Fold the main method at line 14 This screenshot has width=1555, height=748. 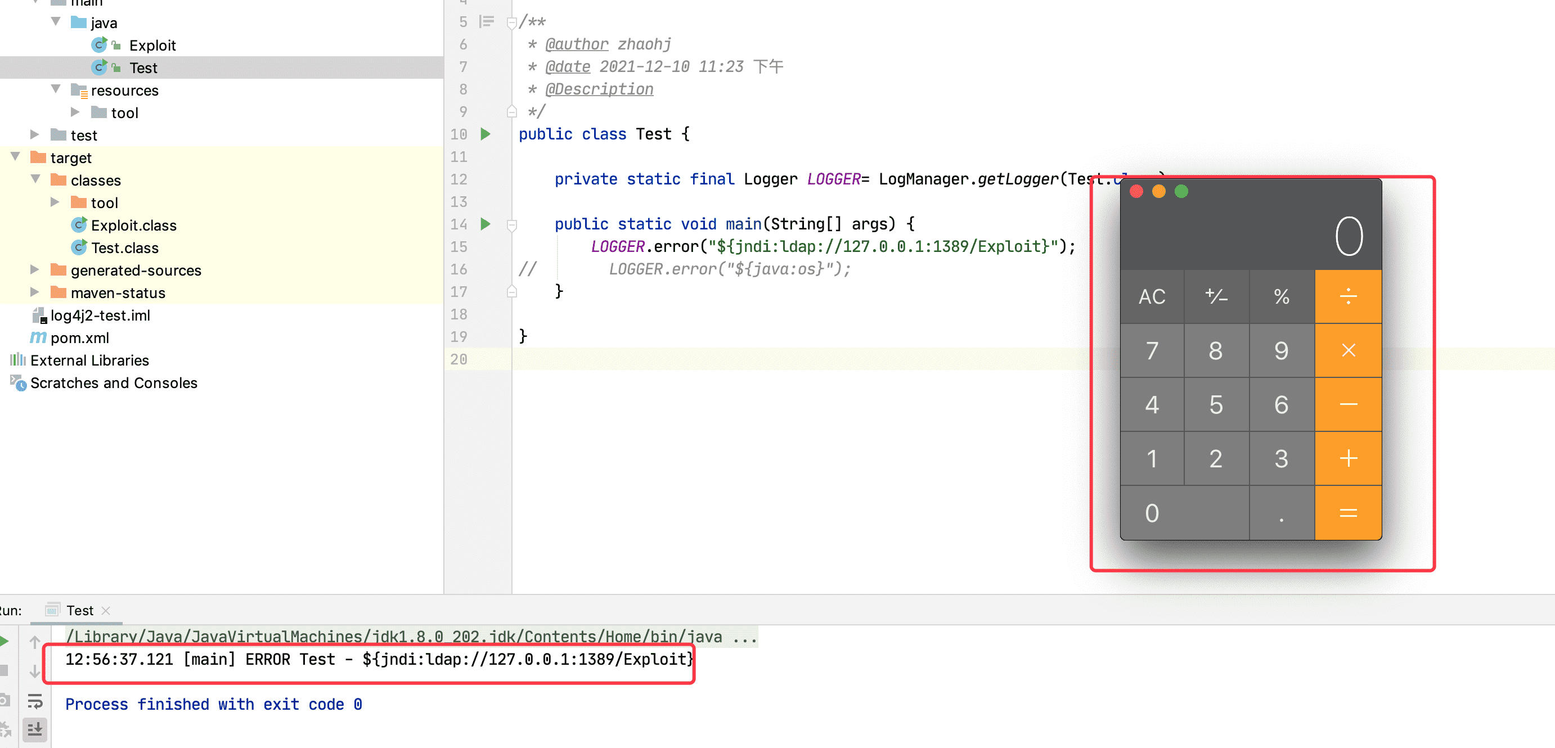pos(512,226)
